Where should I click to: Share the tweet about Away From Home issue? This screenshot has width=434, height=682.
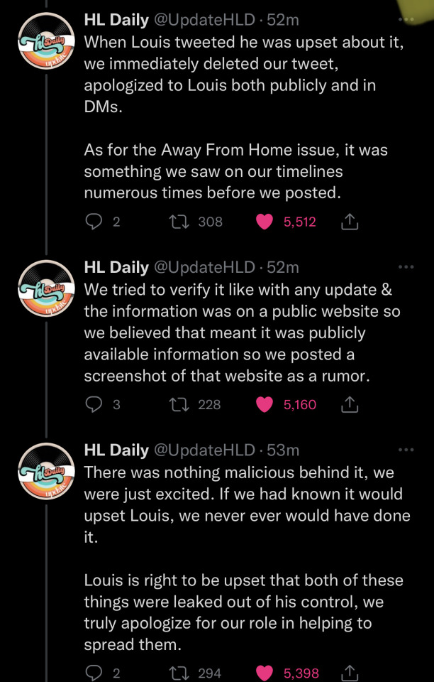coord(350,222)
